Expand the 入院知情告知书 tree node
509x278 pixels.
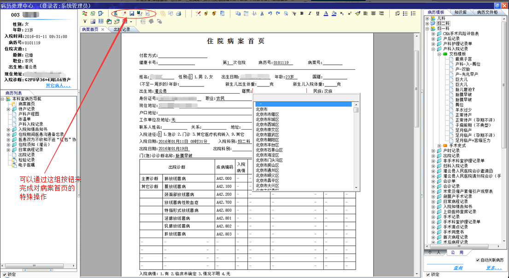pos(8,129)
